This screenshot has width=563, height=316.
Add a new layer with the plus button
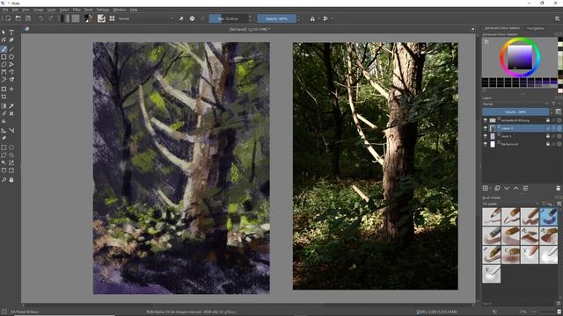tap(486, 189)
